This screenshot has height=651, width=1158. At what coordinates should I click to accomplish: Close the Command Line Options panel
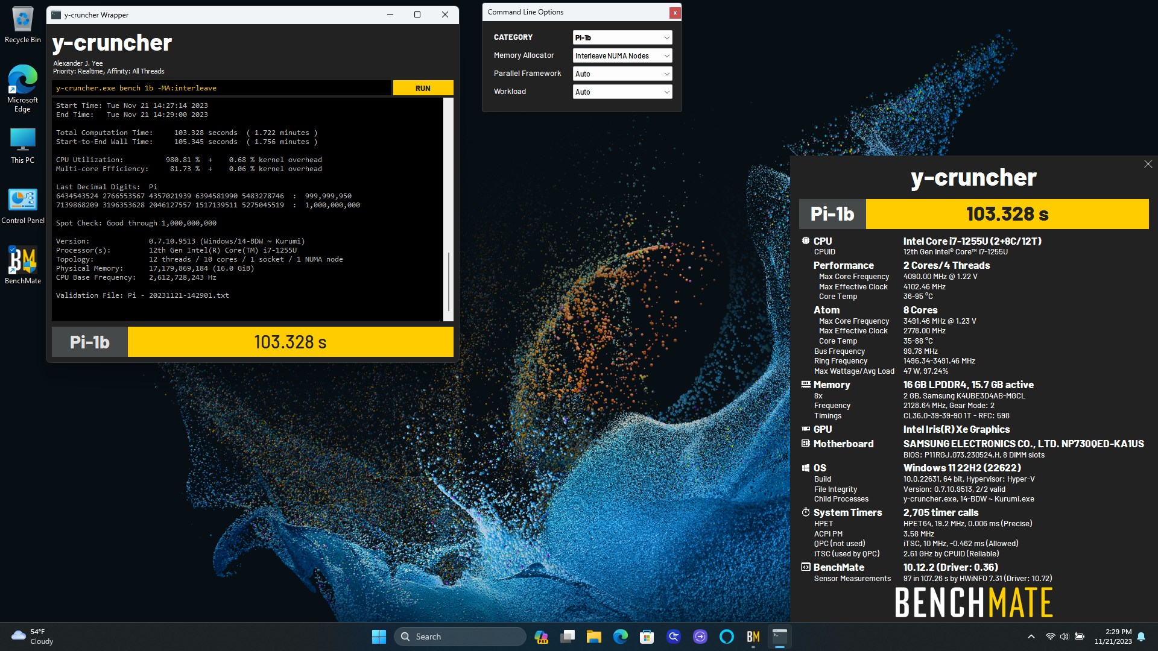tap(675, 13)
